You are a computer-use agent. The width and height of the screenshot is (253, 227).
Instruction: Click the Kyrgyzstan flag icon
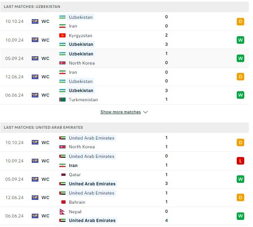(62, 35)
